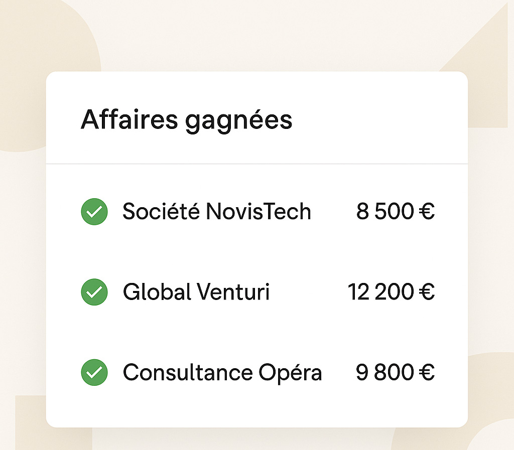This screenshot has width=514, height=450.
Task: Click the euro symbol after 12 200
Action: 427,292
